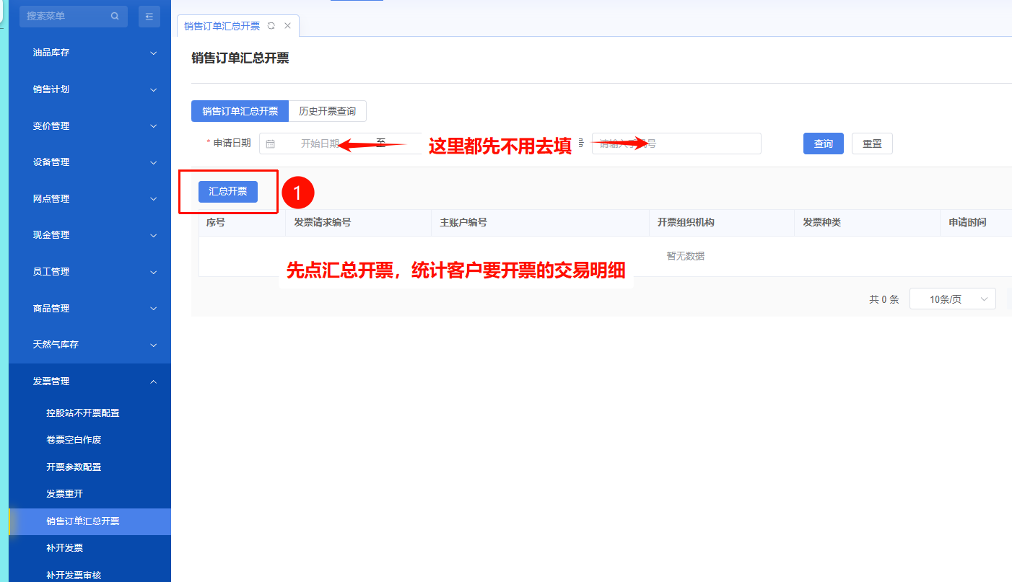Screen dimensions: 1012x582
Task: Open 补开发票 in the sidebar
Action: point(65,548)
